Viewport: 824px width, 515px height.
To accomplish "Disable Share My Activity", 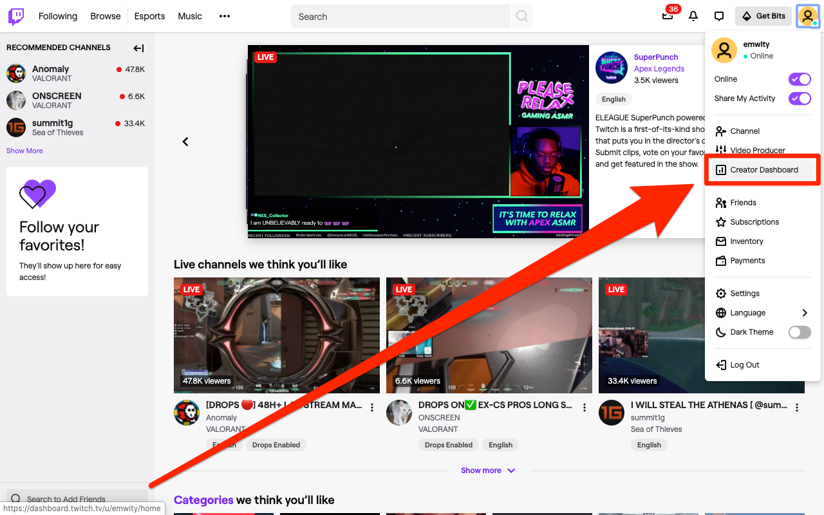I will (800, 98).
